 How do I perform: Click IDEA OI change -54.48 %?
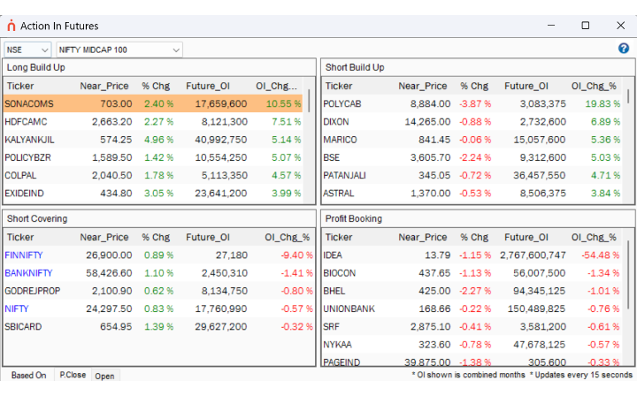point(601,255)
